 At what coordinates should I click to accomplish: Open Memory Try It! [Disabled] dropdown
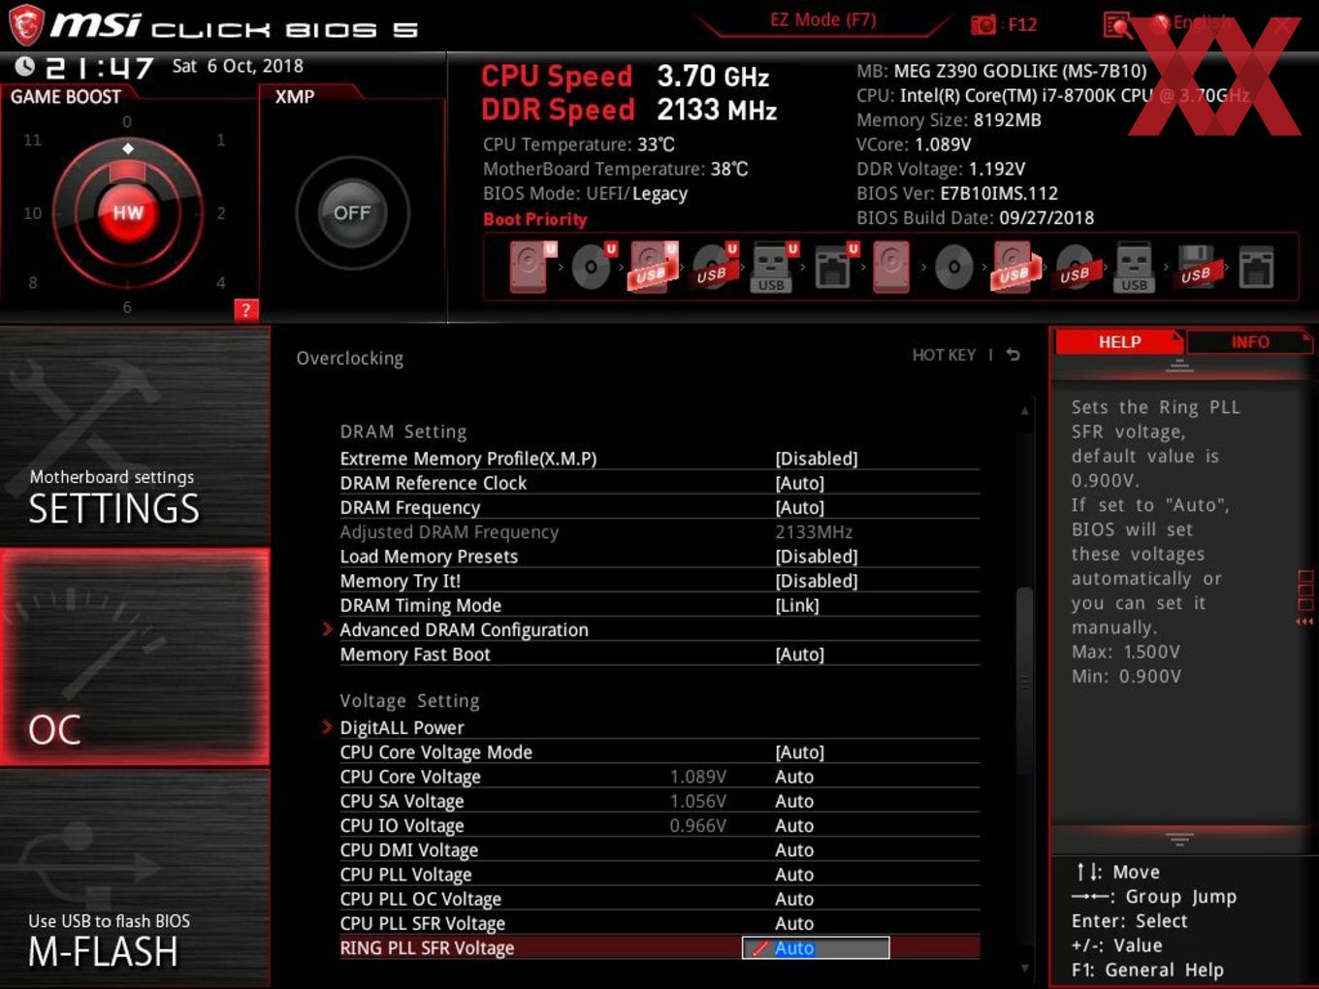(x=817, y=581)
